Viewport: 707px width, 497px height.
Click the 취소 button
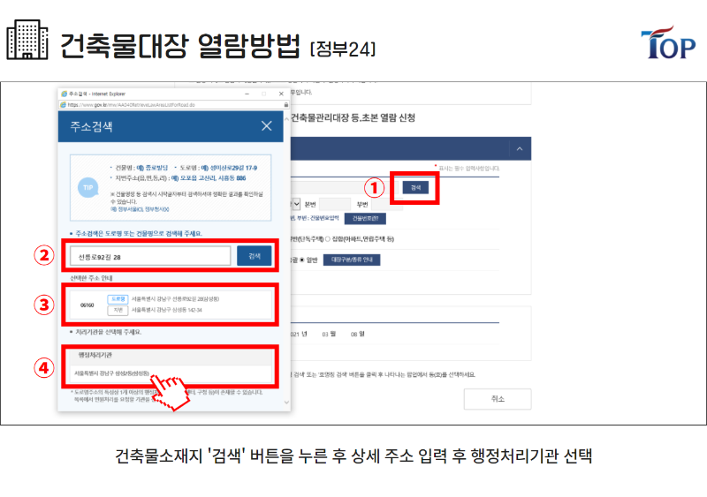coord(498,399)
